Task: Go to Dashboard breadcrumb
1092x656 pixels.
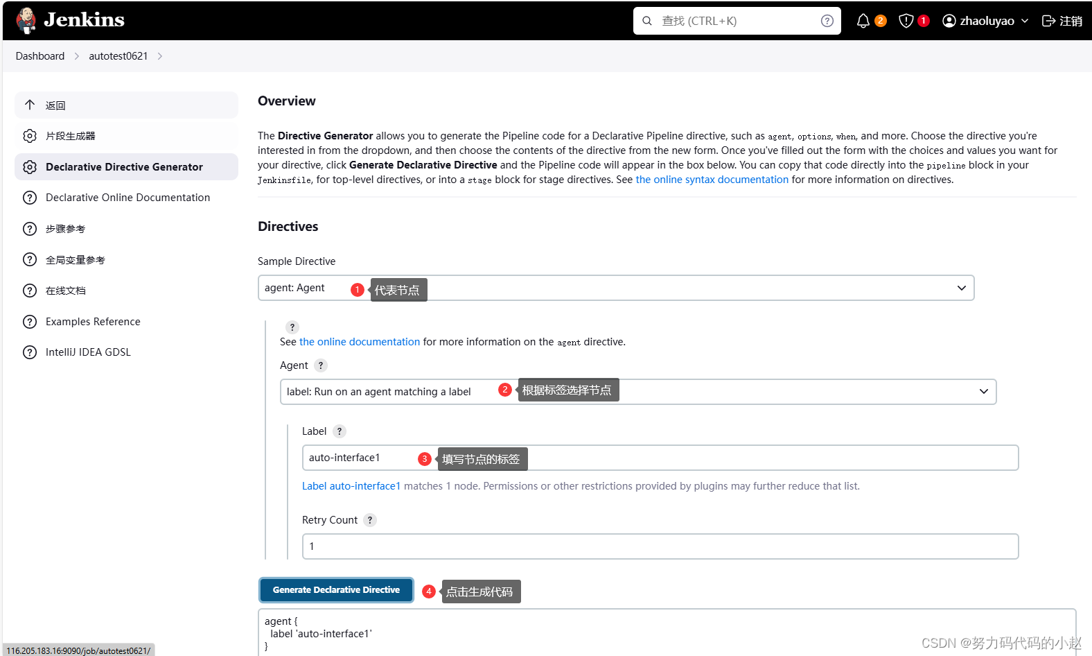Action: [40, 56]
